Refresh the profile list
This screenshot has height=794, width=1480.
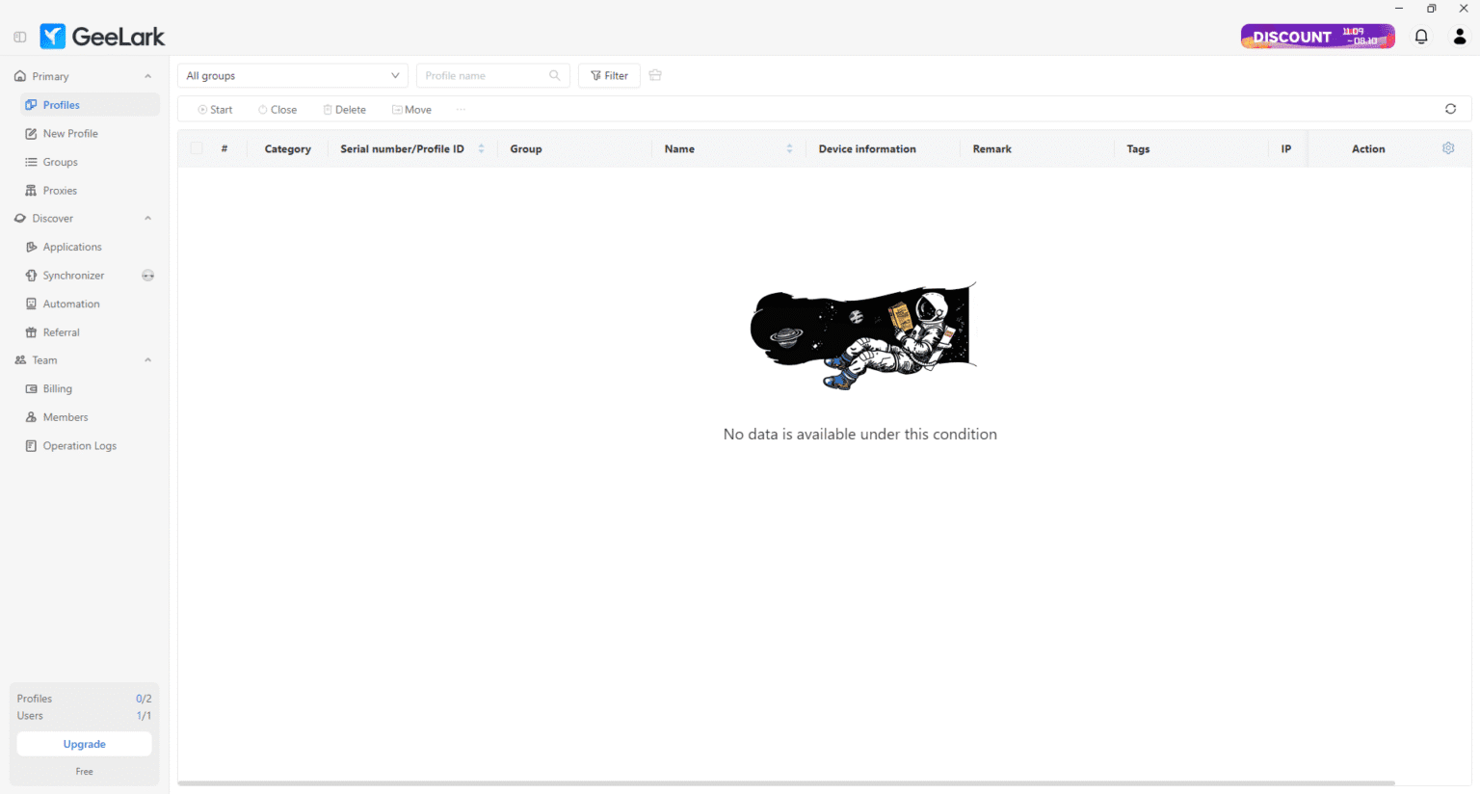[1450, 109]
